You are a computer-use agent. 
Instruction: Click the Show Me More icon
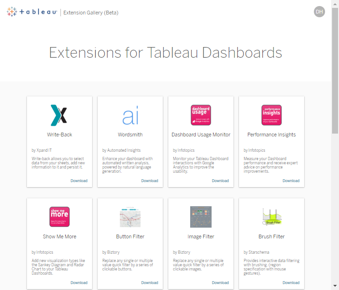tap(60, 217)
